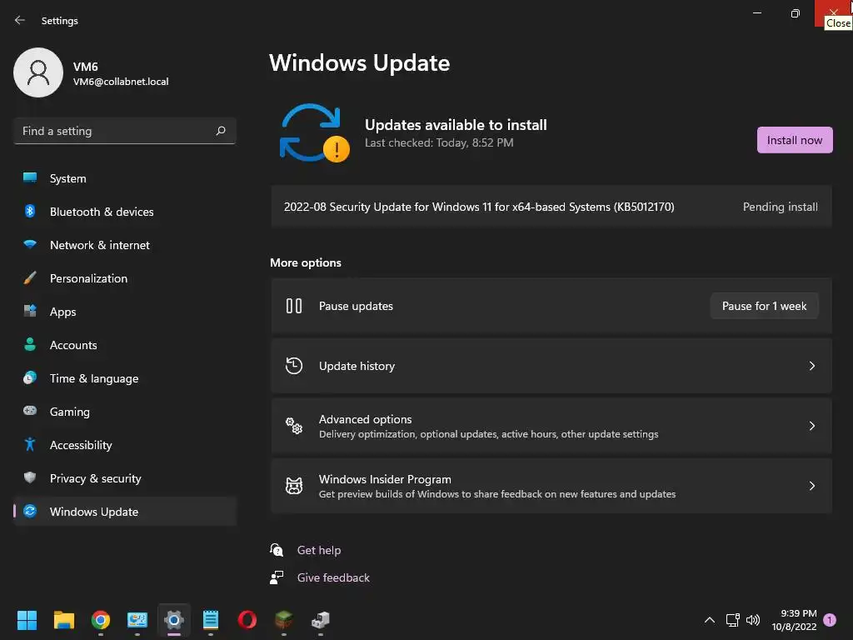Open the VM6 user profile avatar

pyautogui.click(x=38, y=72)
